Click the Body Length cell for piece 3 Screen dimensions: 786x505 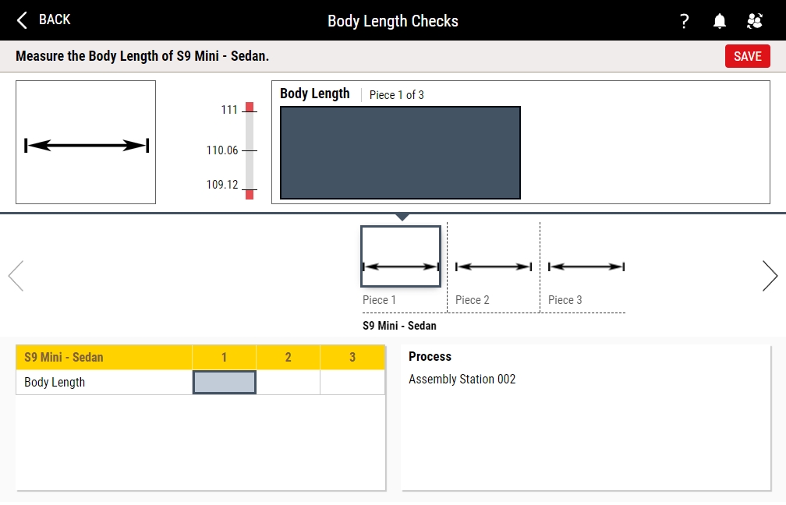click(352, 383)
